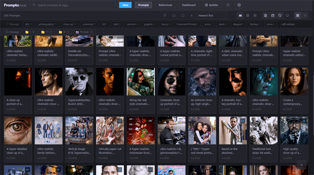This screenshot has width=314, height=175.
Task: Filter by the luxury tag
Action: (x=166, y=24)
